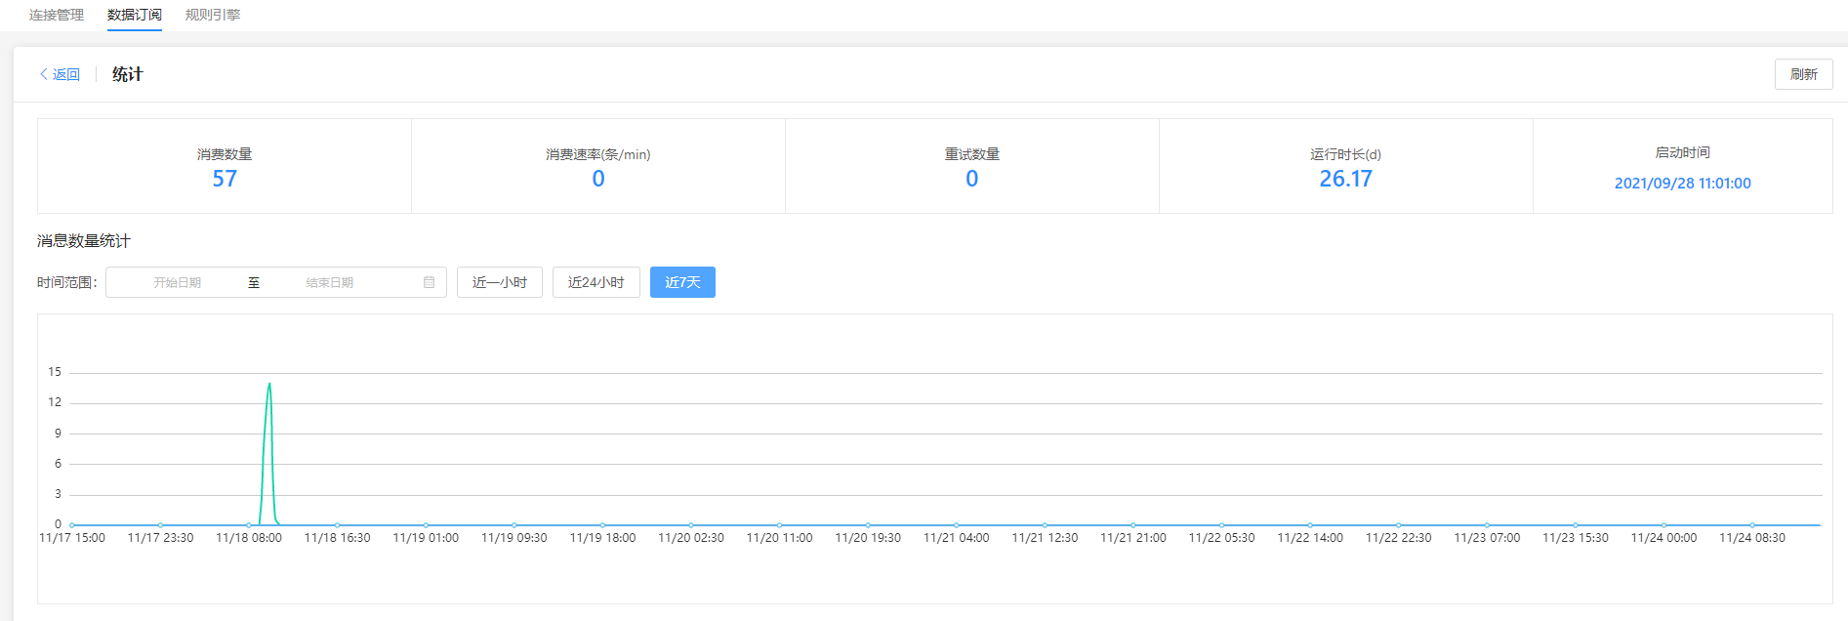The width and height of the screenshot is (1848, 621).
Task: Open the 规则引擎 tab
Action: 213,15
